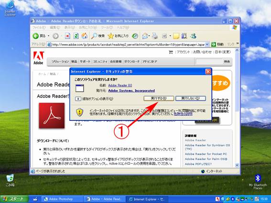Viewport: 271px width, 203px height.
Task: Click the Adobe site search field
Action: 209,62
